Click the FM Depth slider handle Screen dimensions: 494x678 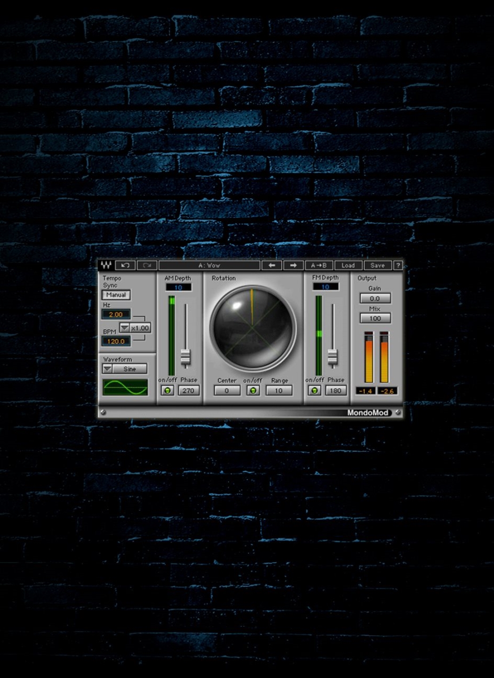pos(333,357)
